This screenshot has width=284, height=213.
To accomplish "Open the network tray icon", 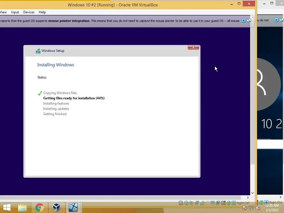I will pyautogui.click(x=251, y=207).
